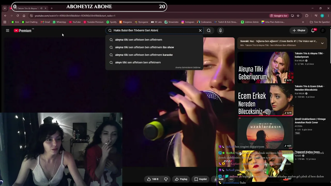
Task: Open the Instagram bookmark
Action: (188, 22)
